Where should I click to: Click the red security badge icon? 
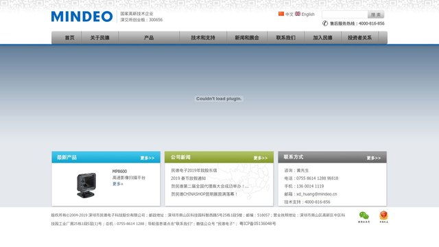click(x=383, y=217)
